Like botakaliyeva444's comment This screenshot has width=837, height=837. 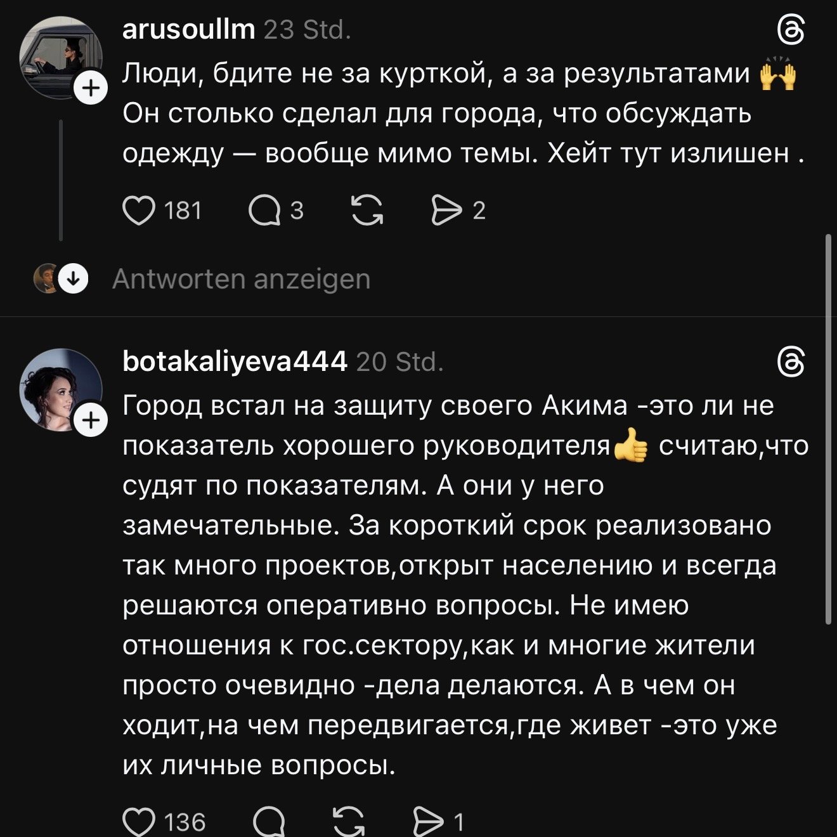click(x=138, y=822)
